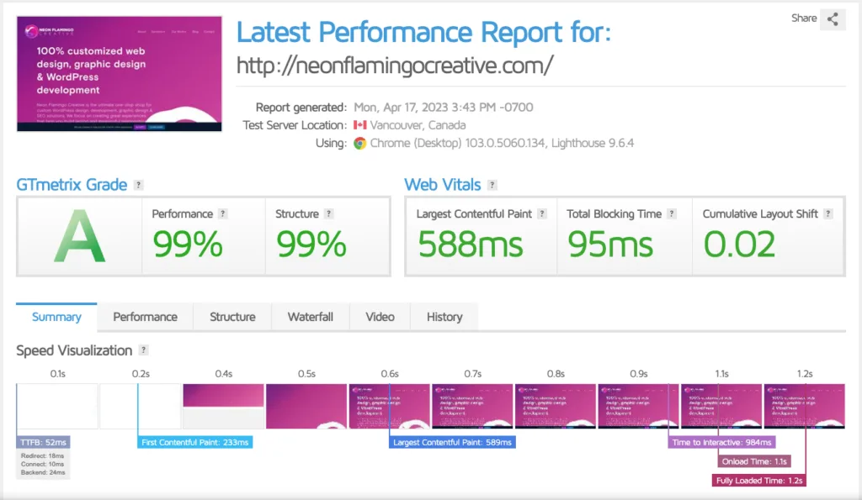Click help icon beside Structure score

pyautogui.click(x=328, y=214)
